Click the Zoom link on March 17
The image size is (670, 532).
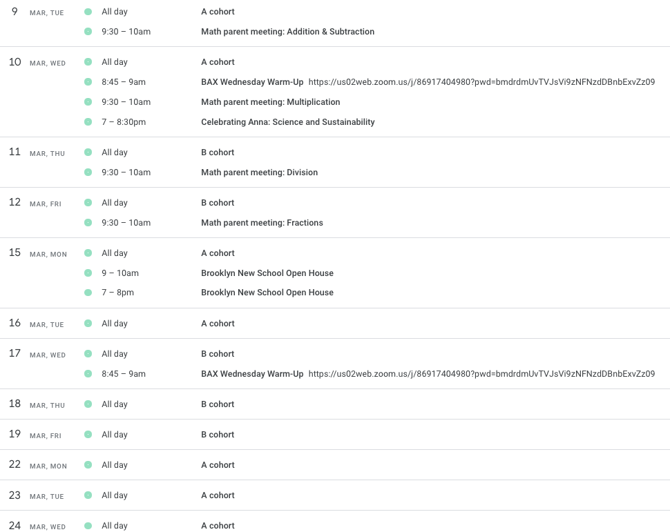coord(481,374)
